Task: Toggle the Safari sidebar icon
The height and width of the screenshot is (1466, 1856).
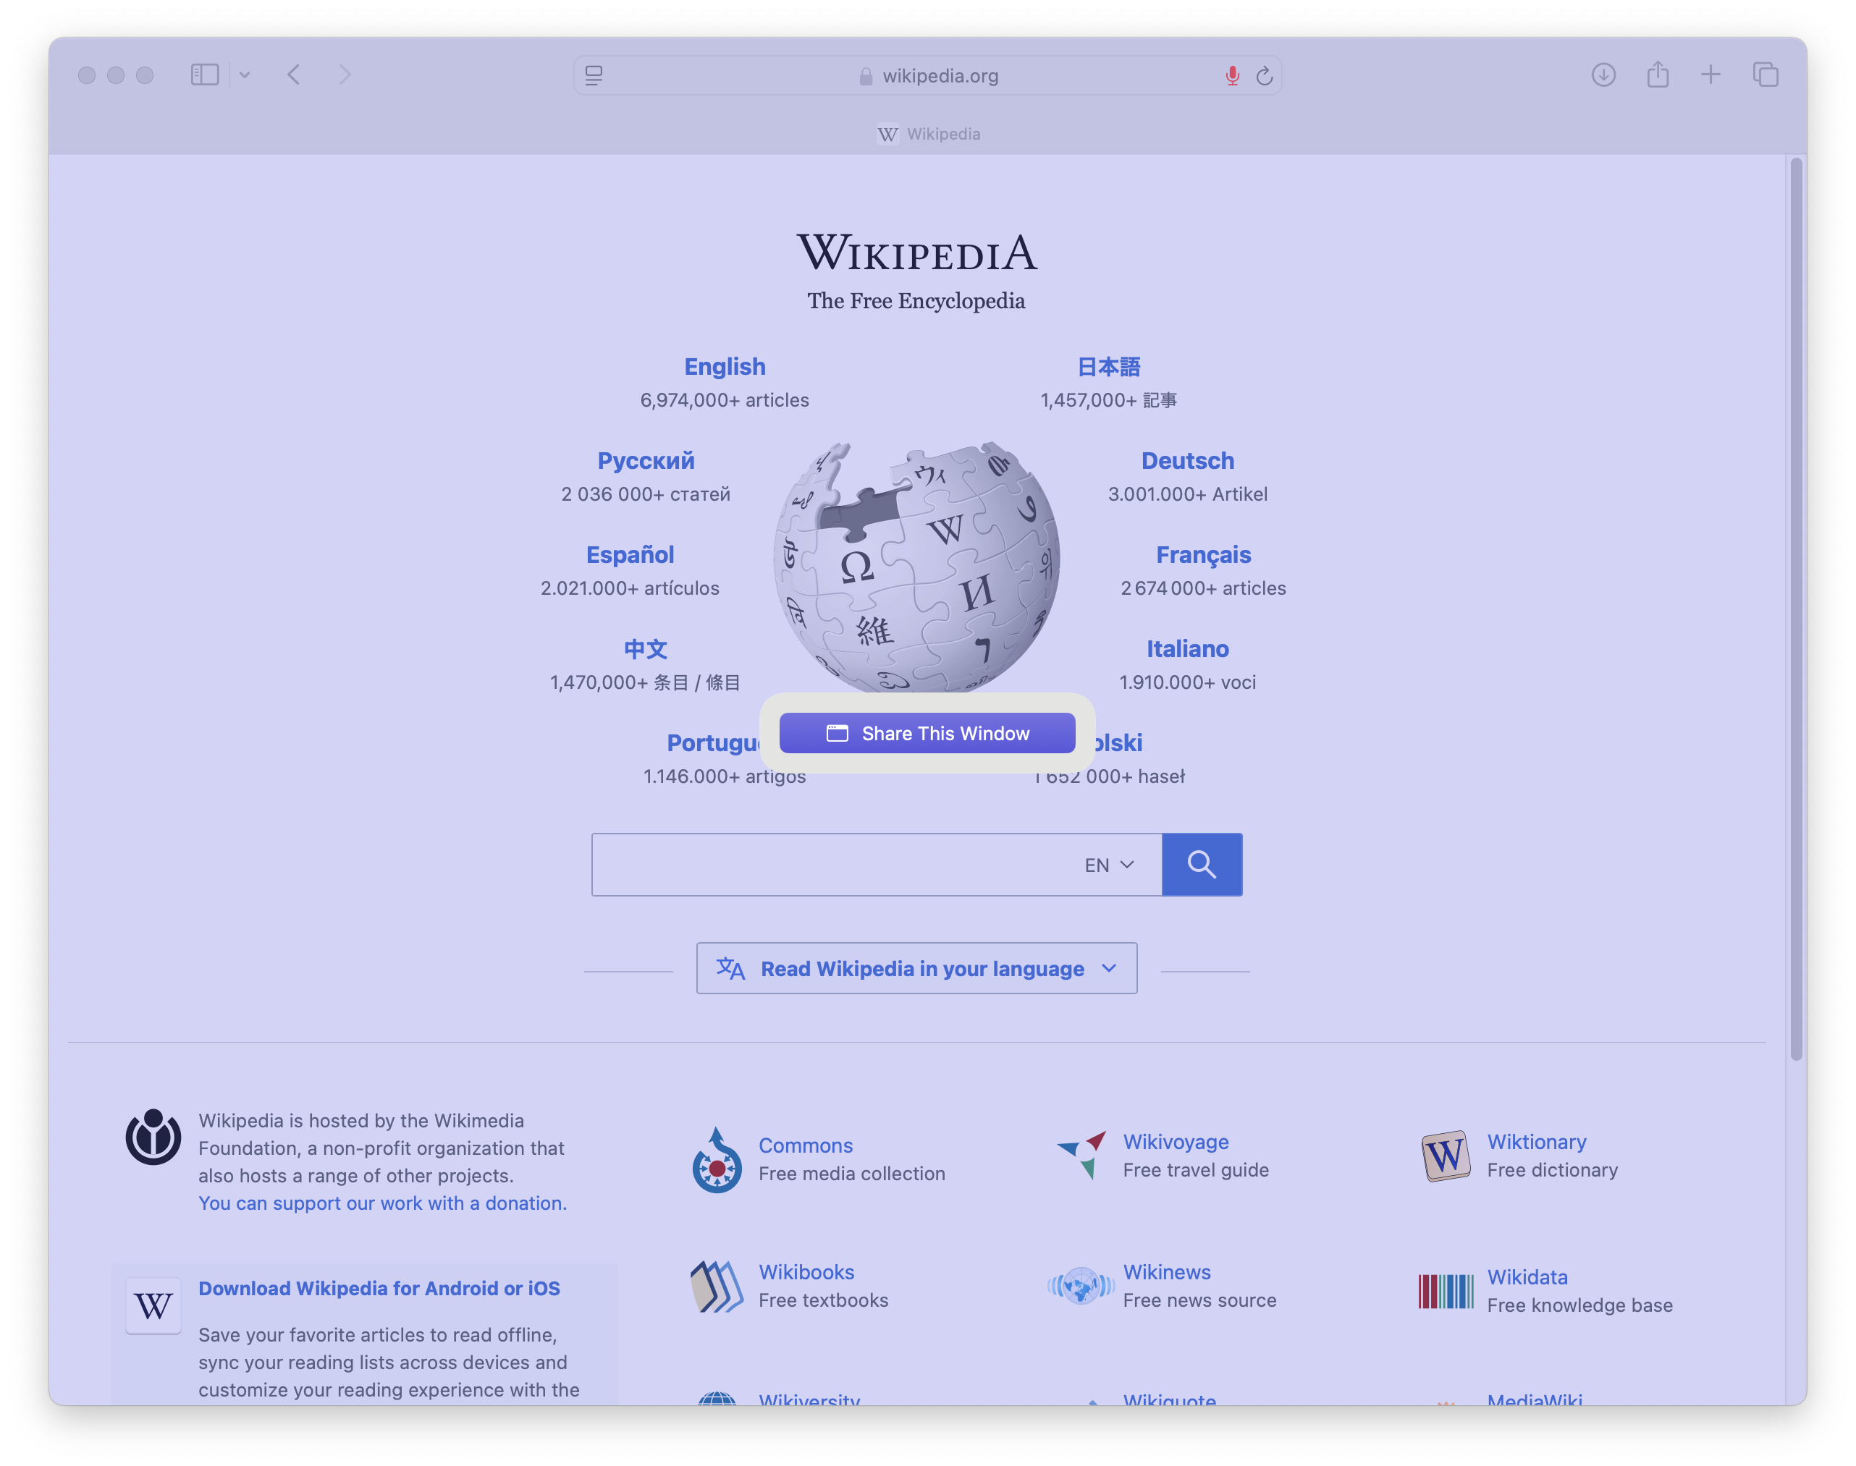Action: 203,75
